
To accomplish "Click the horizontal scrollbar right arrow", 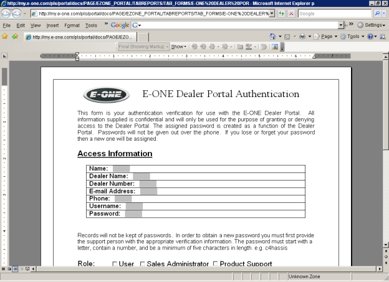I will 380,269.
